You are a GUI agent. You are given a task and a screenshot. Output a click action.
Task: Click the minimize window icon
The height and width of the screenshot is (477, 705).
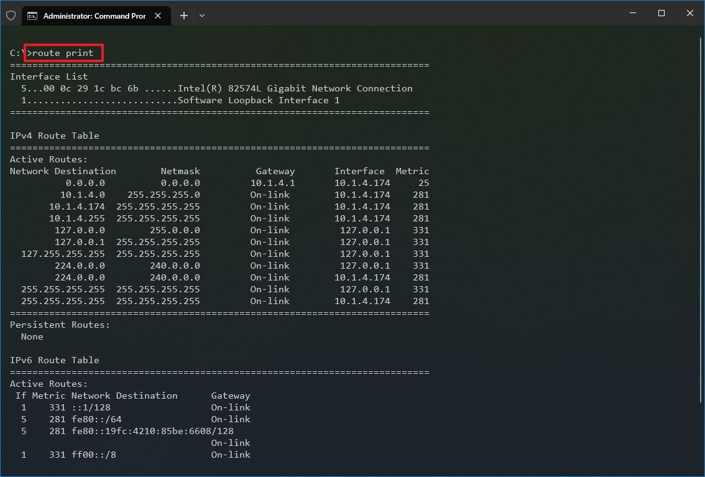632,13
